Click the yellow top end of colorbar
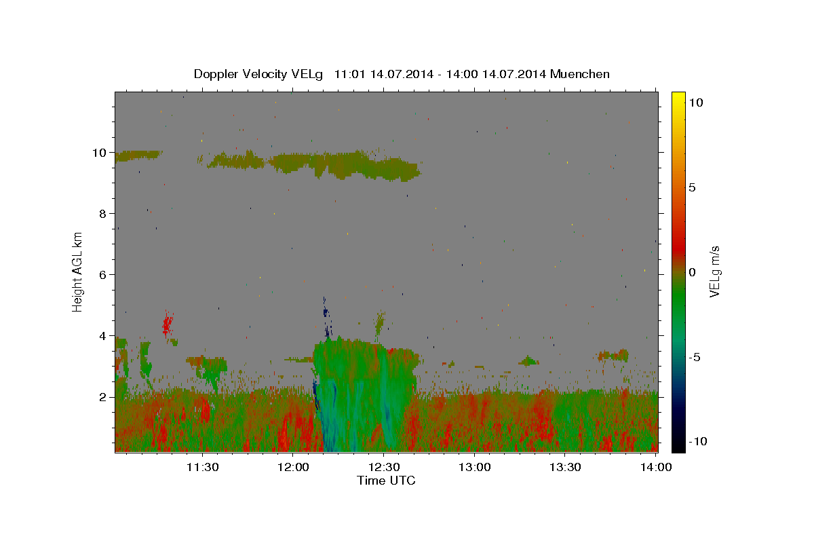The height and width of the screenshot is (543, 814). pyautogui.click(x=678, y=96)
